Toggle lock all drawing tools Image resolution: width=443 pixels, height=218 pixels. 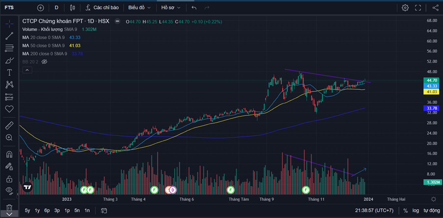(x=9, y=179)
